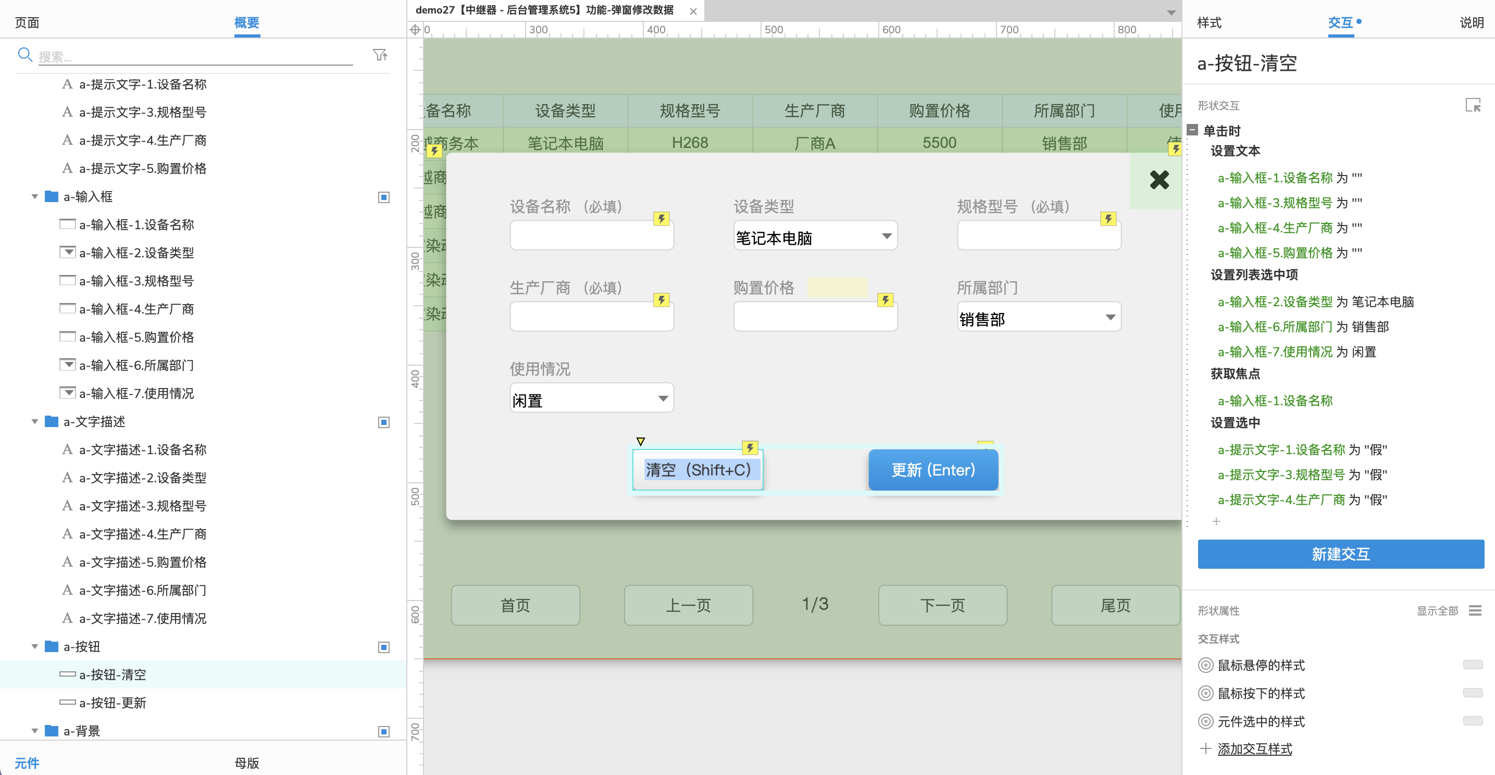The width and height of the screenshot is (1495, 775).
Task: Select the 设置文本 action heading
Action: tap(1235, 151)
